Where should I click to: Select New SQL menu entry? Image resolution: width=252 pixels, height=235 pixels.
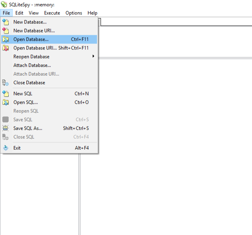(x=49, y=94)
